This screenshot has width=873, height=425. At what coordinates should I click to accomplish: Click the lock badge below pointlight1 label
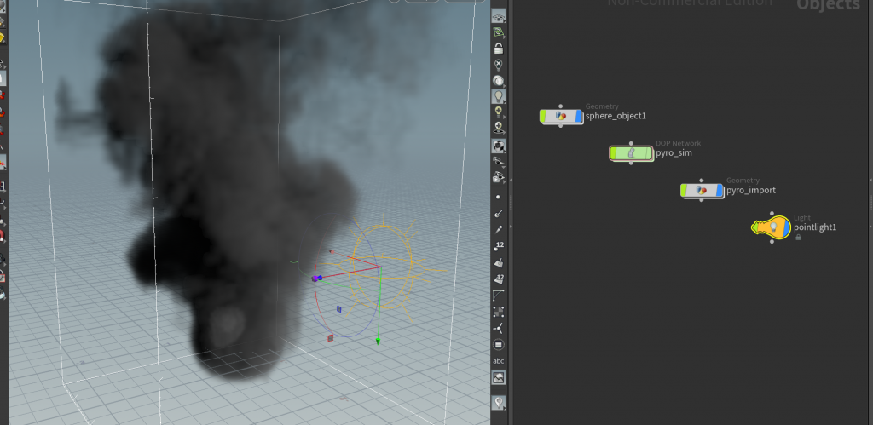pos(798,237)
